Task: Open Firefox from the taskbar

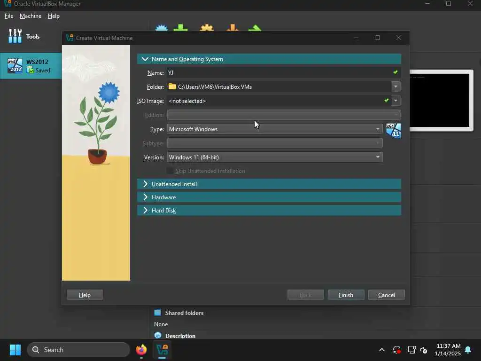Action: 141,350
